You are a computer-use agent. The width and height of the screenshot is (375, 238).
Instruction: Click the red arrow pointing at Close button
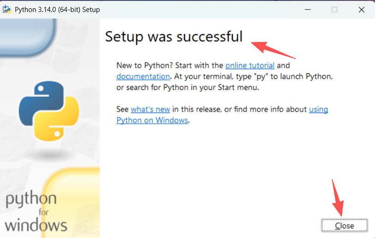pyautogui.click(x=337, y=196)
